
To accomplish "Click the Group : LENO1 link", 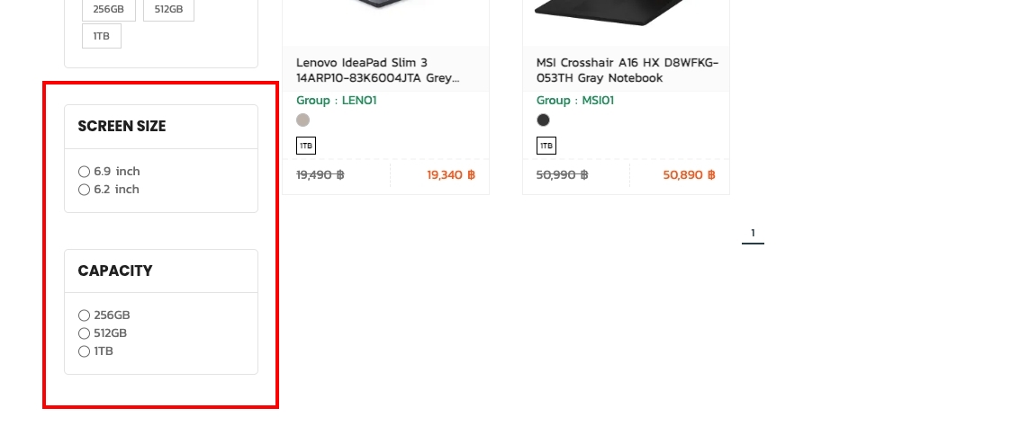I will tap(336, 101).
